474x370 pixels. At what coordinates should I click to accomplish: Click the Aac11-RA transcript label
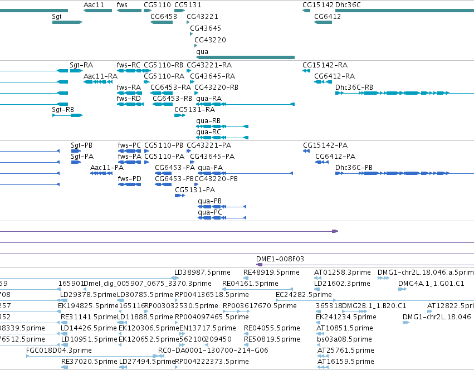click(x=100, y=76)
